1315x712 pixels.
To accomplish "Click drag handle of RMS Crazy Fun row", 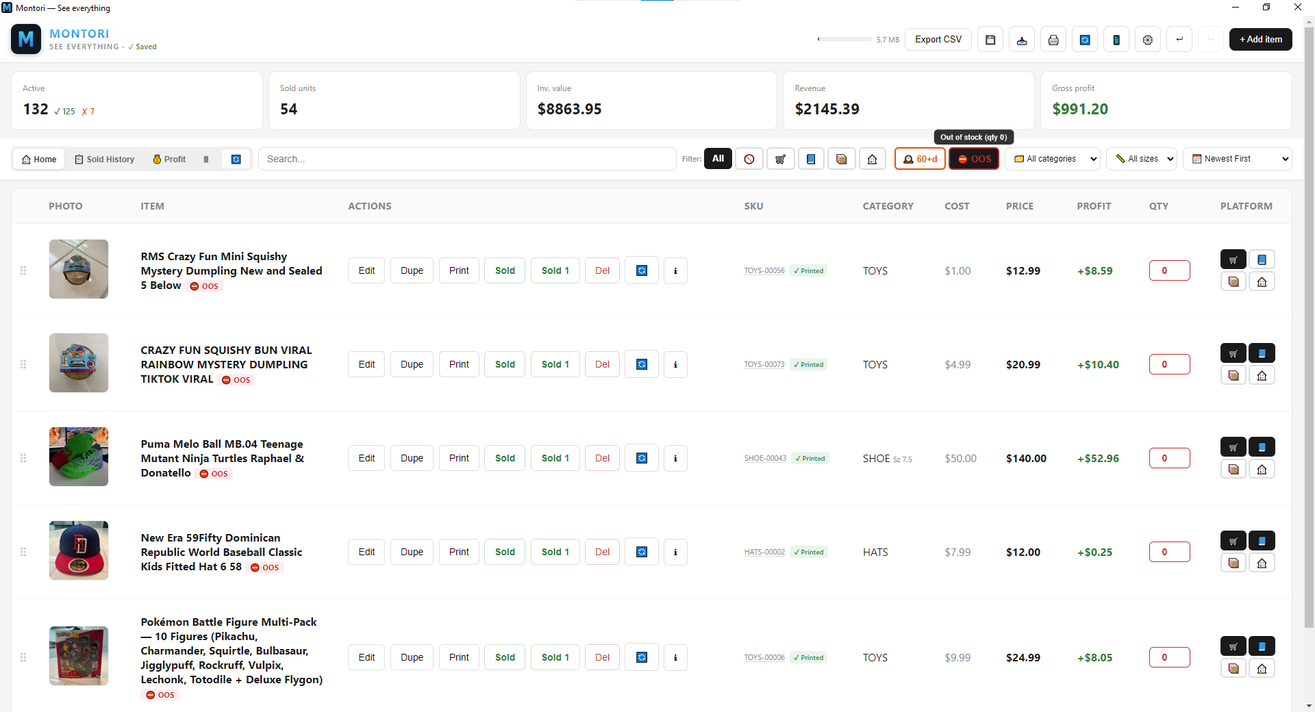I will coord(23,270).
